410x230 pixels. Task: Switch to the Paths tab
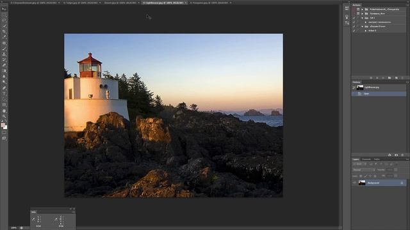point(377,159)
